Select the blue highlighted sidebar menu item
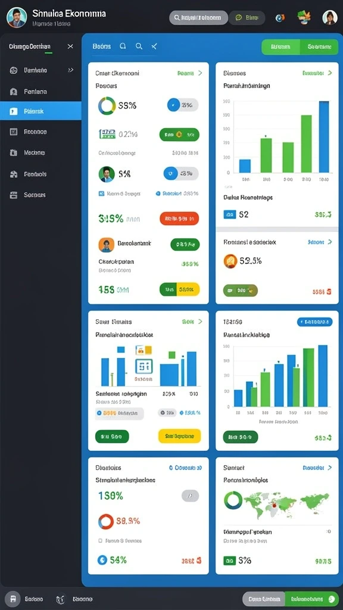The height and width of the screenshot is (610, 343). point(41,111)
